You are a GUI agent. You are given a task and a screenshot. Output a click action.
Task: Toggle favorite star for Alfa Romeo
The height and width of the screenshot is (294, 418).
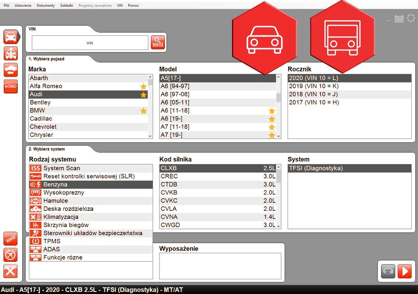144,86
